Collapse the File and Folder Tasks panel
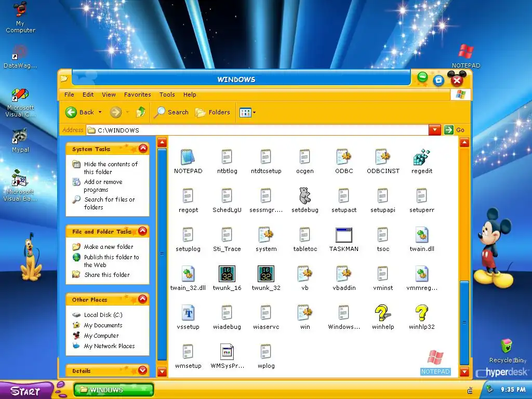 tap(143, 231)
